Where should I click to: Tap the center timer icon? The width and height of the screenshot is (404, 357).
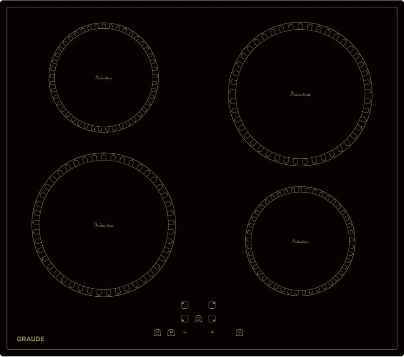[198, 319]
